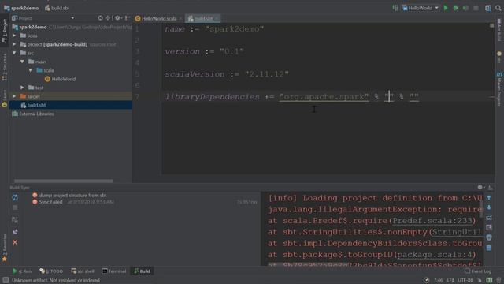Screen dimensions: 504x284
Task: Toggle tree view icon in Build panel
Action: tap(15, 220)
